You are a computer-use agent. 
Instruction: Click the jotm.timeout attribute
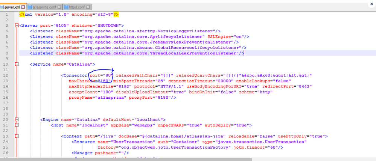[250, 147]
